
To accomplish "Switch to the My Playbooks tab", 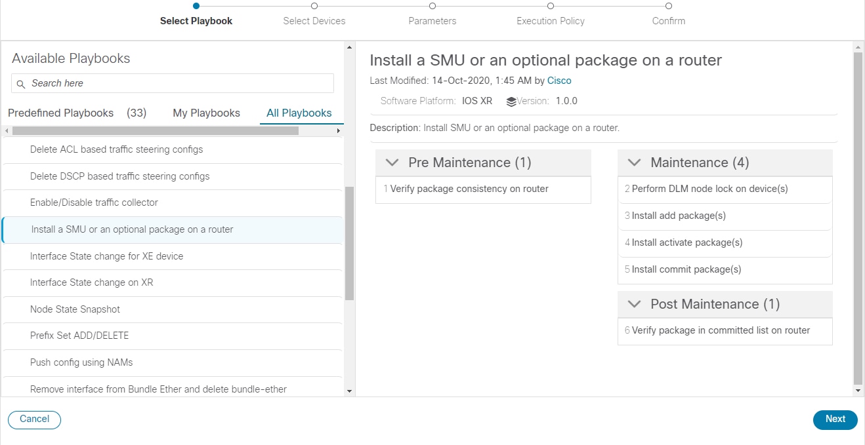I will (x=206, y=113).
